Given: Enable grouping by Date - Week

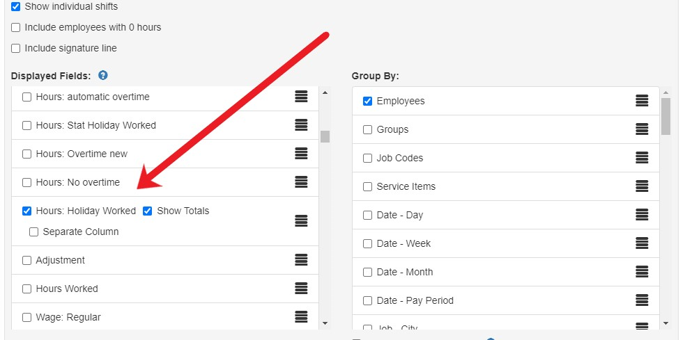Looking at the screenshot, I should [x=367, y=243].
